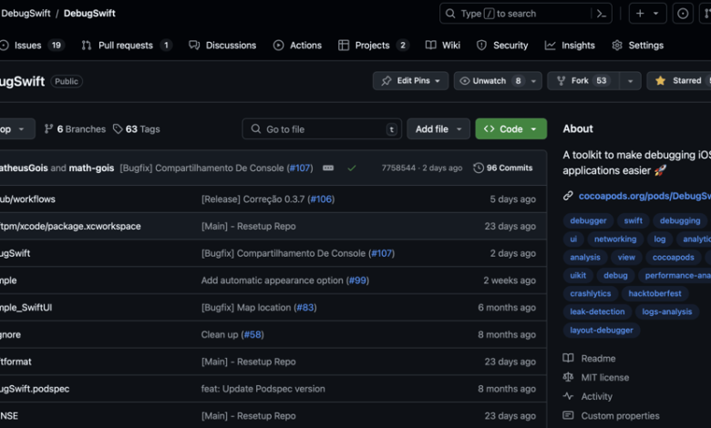711x428 pixels.
Task: Open the Activity link
Action: pos(588,397)
